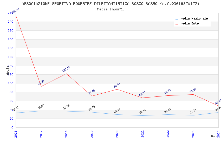Select the 34.79 national average label

coord(92,108)
